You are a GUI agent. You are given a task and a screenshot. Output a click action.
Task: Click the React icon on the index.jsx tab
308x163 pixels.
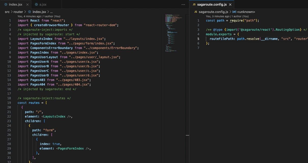pyautogui.click(x=6, y=5)
